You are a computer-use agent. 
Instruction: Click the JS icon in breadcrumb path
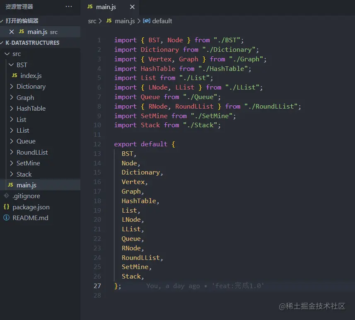(x=109, y=21)
